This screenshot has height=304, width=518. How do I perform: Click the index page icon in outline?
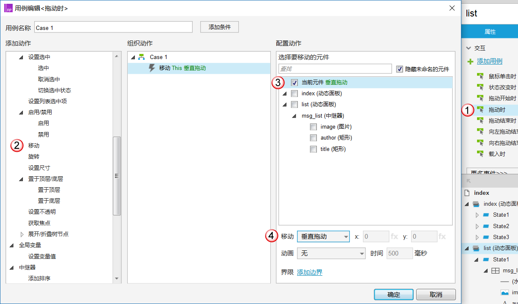pos(467,193)
